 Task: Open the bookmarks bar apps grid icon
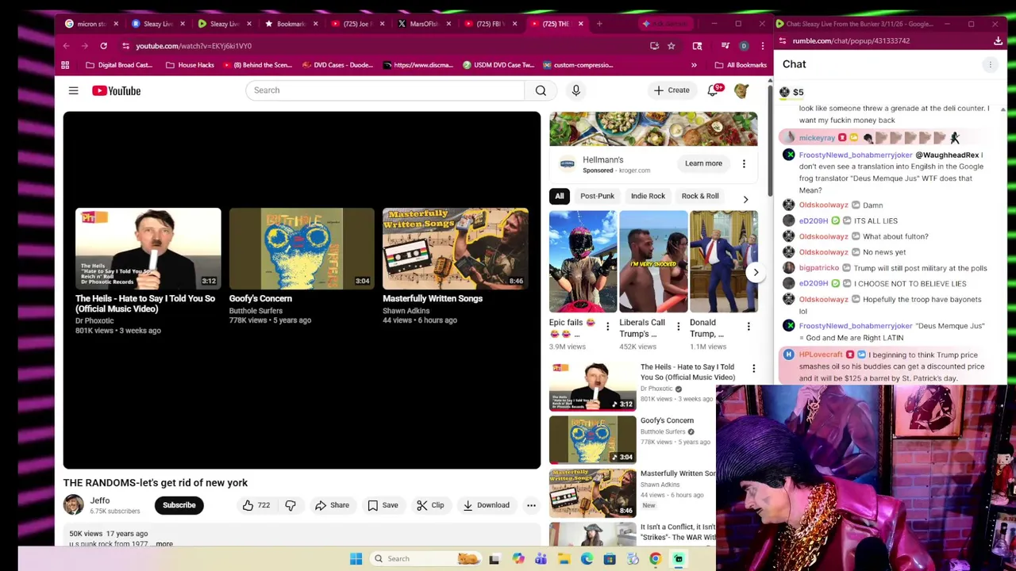pyautogui.click(x=65, y=65)
